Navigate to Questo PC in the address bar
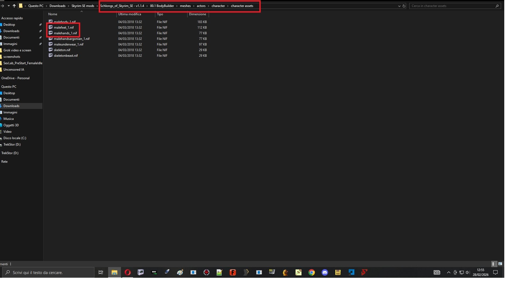The image size is (515, 289). pyautogui.click(x=36, y=6)
